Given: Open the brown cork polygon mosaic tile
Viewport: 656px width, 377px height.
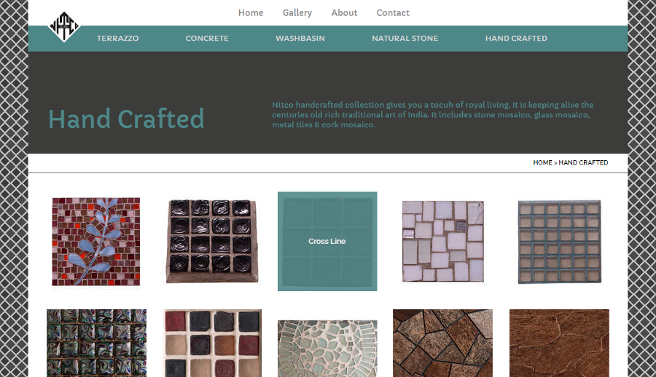Looking at the screenshot, I should [x=442, y=343].
